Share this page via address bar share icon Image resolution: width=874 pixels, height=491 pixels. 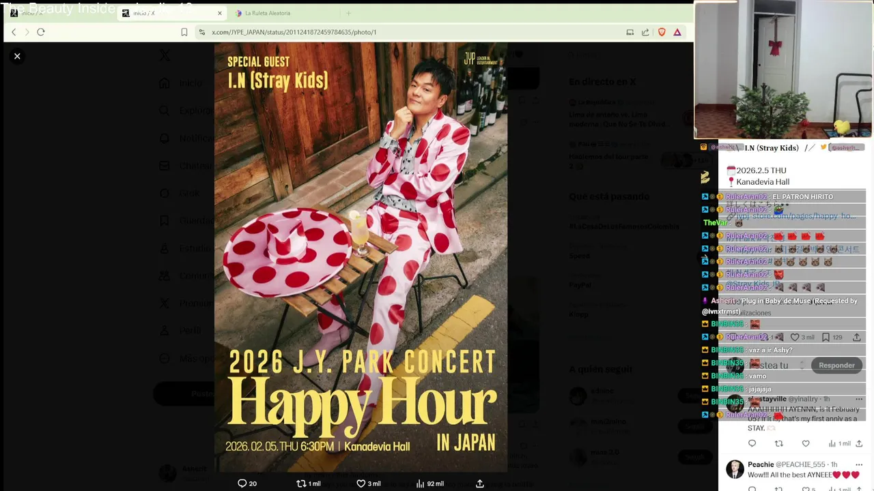click(x=645, y=32)
